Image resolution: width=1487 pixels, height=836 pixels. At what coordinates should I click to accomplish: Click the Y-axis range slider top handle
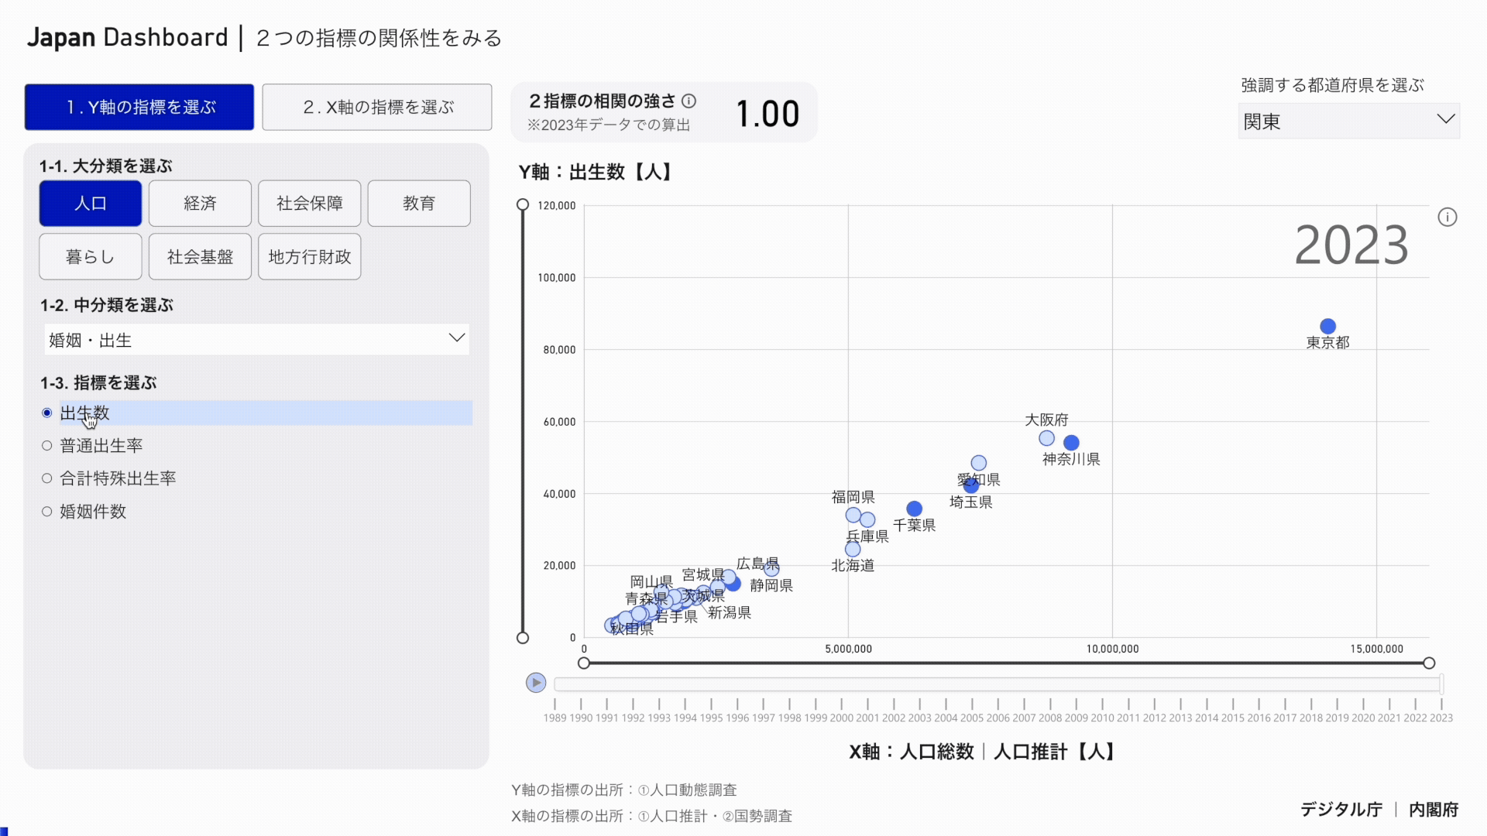[x=523, y=204]
